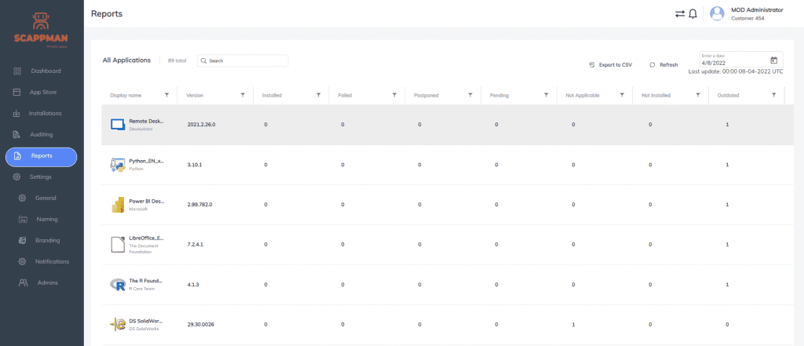Select version 4.1.3 cell
The width and height of the screenshot is (804, 346).
click(193, 285)
